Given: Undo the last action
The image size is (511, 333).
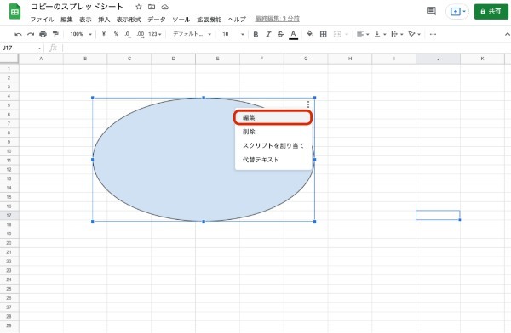Looking at the screenshot, I should pos(18,34).
